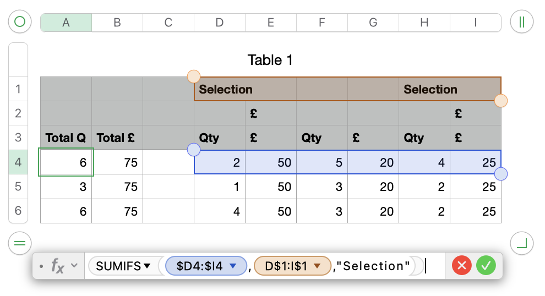
Task: Open the D$1:I$1 reference options dropdown
Action: tap(317, 266)
